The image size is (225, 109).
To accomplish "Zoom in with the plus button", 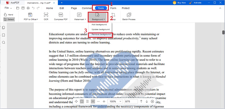I will click(104, 101).
